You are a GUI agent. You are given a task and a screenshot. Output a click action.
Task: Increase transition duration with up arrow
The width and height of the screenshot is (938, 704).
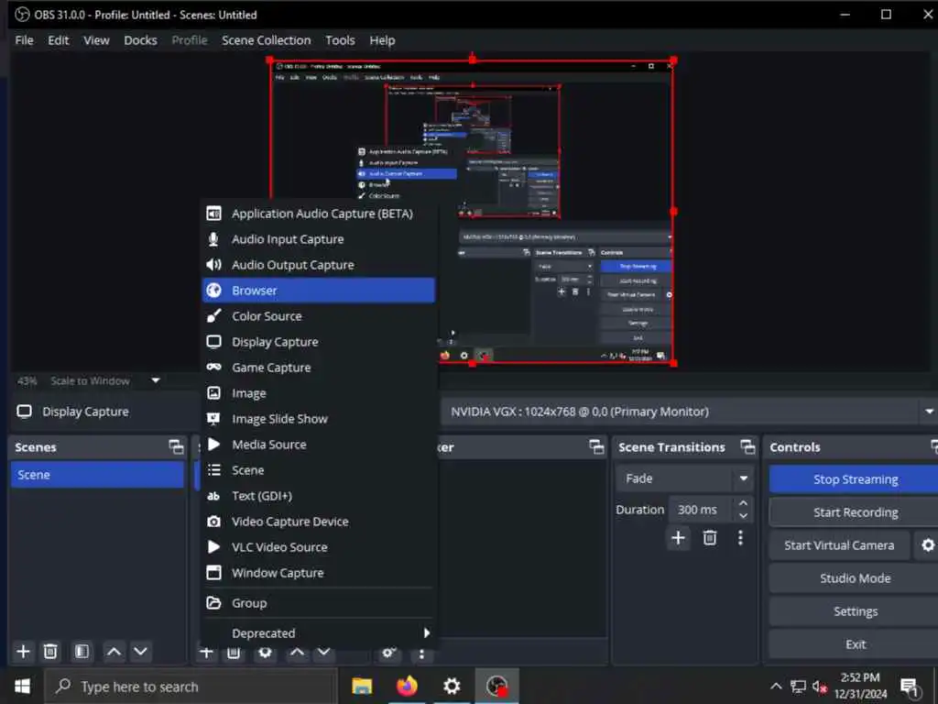point(743,503)
